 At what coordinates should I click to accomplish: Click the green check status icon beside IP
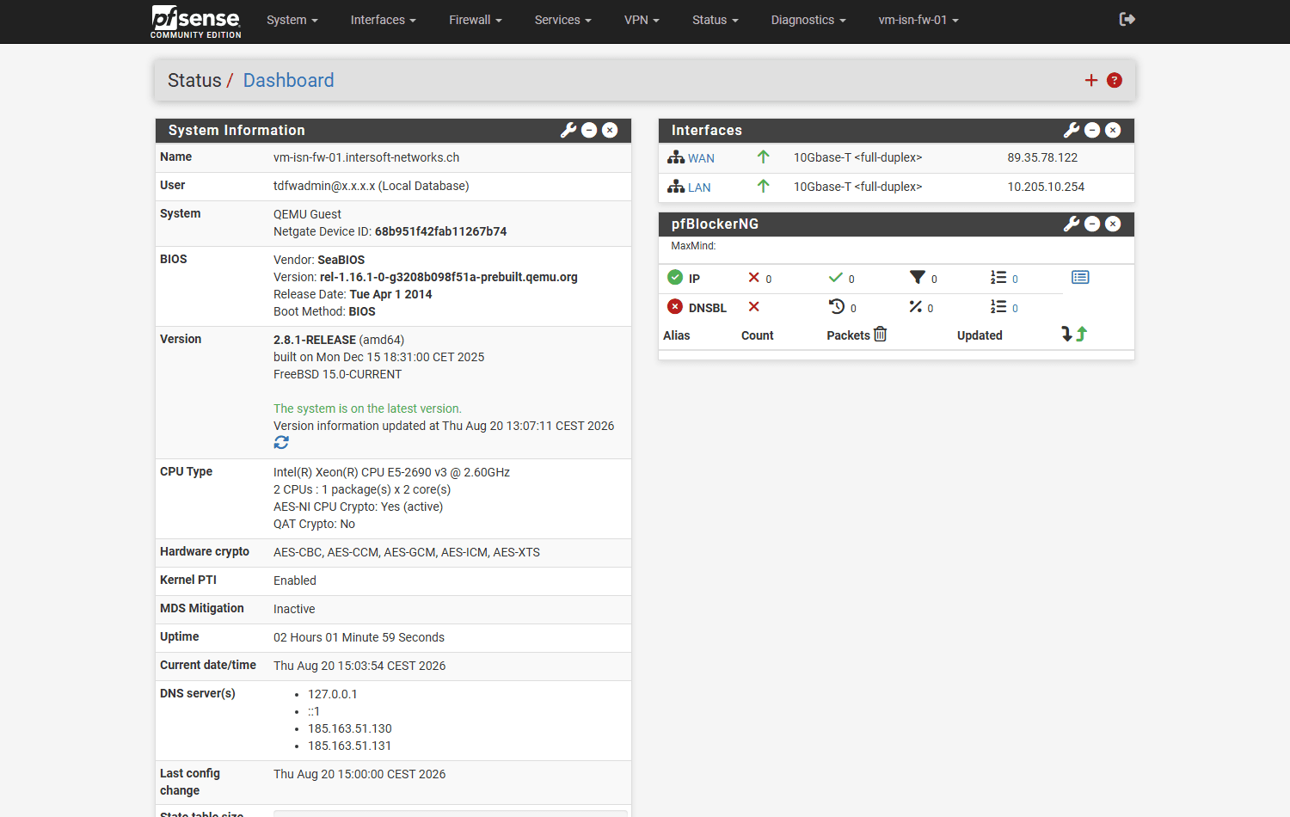(675, 277)
